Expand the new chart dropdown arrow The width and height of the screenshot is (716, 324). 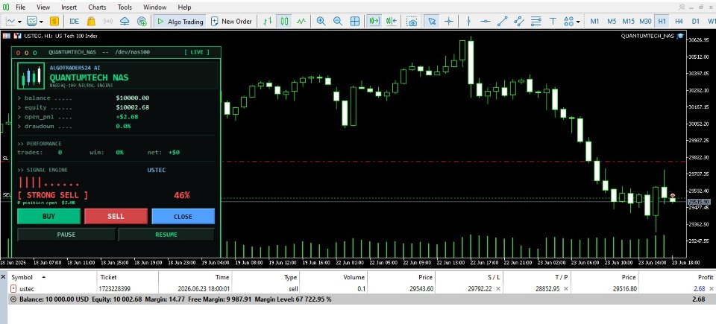click(20, 21)
